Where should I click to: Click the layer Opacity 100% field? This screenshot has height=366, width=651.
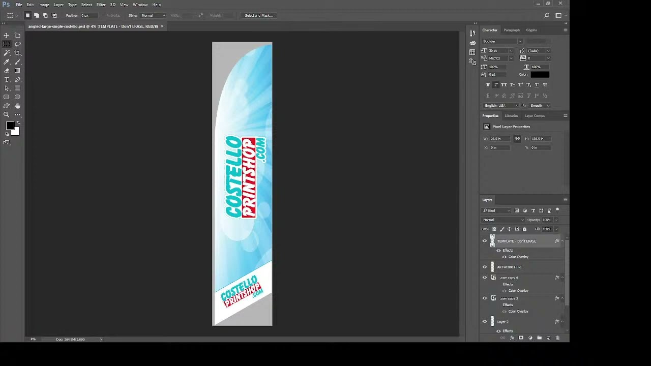tap(547, 220)
